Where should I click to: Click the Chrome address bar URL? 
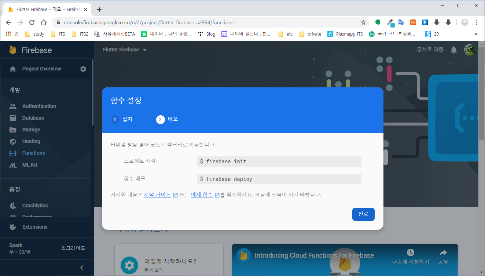pyautogui.click(x=149, y=22)
